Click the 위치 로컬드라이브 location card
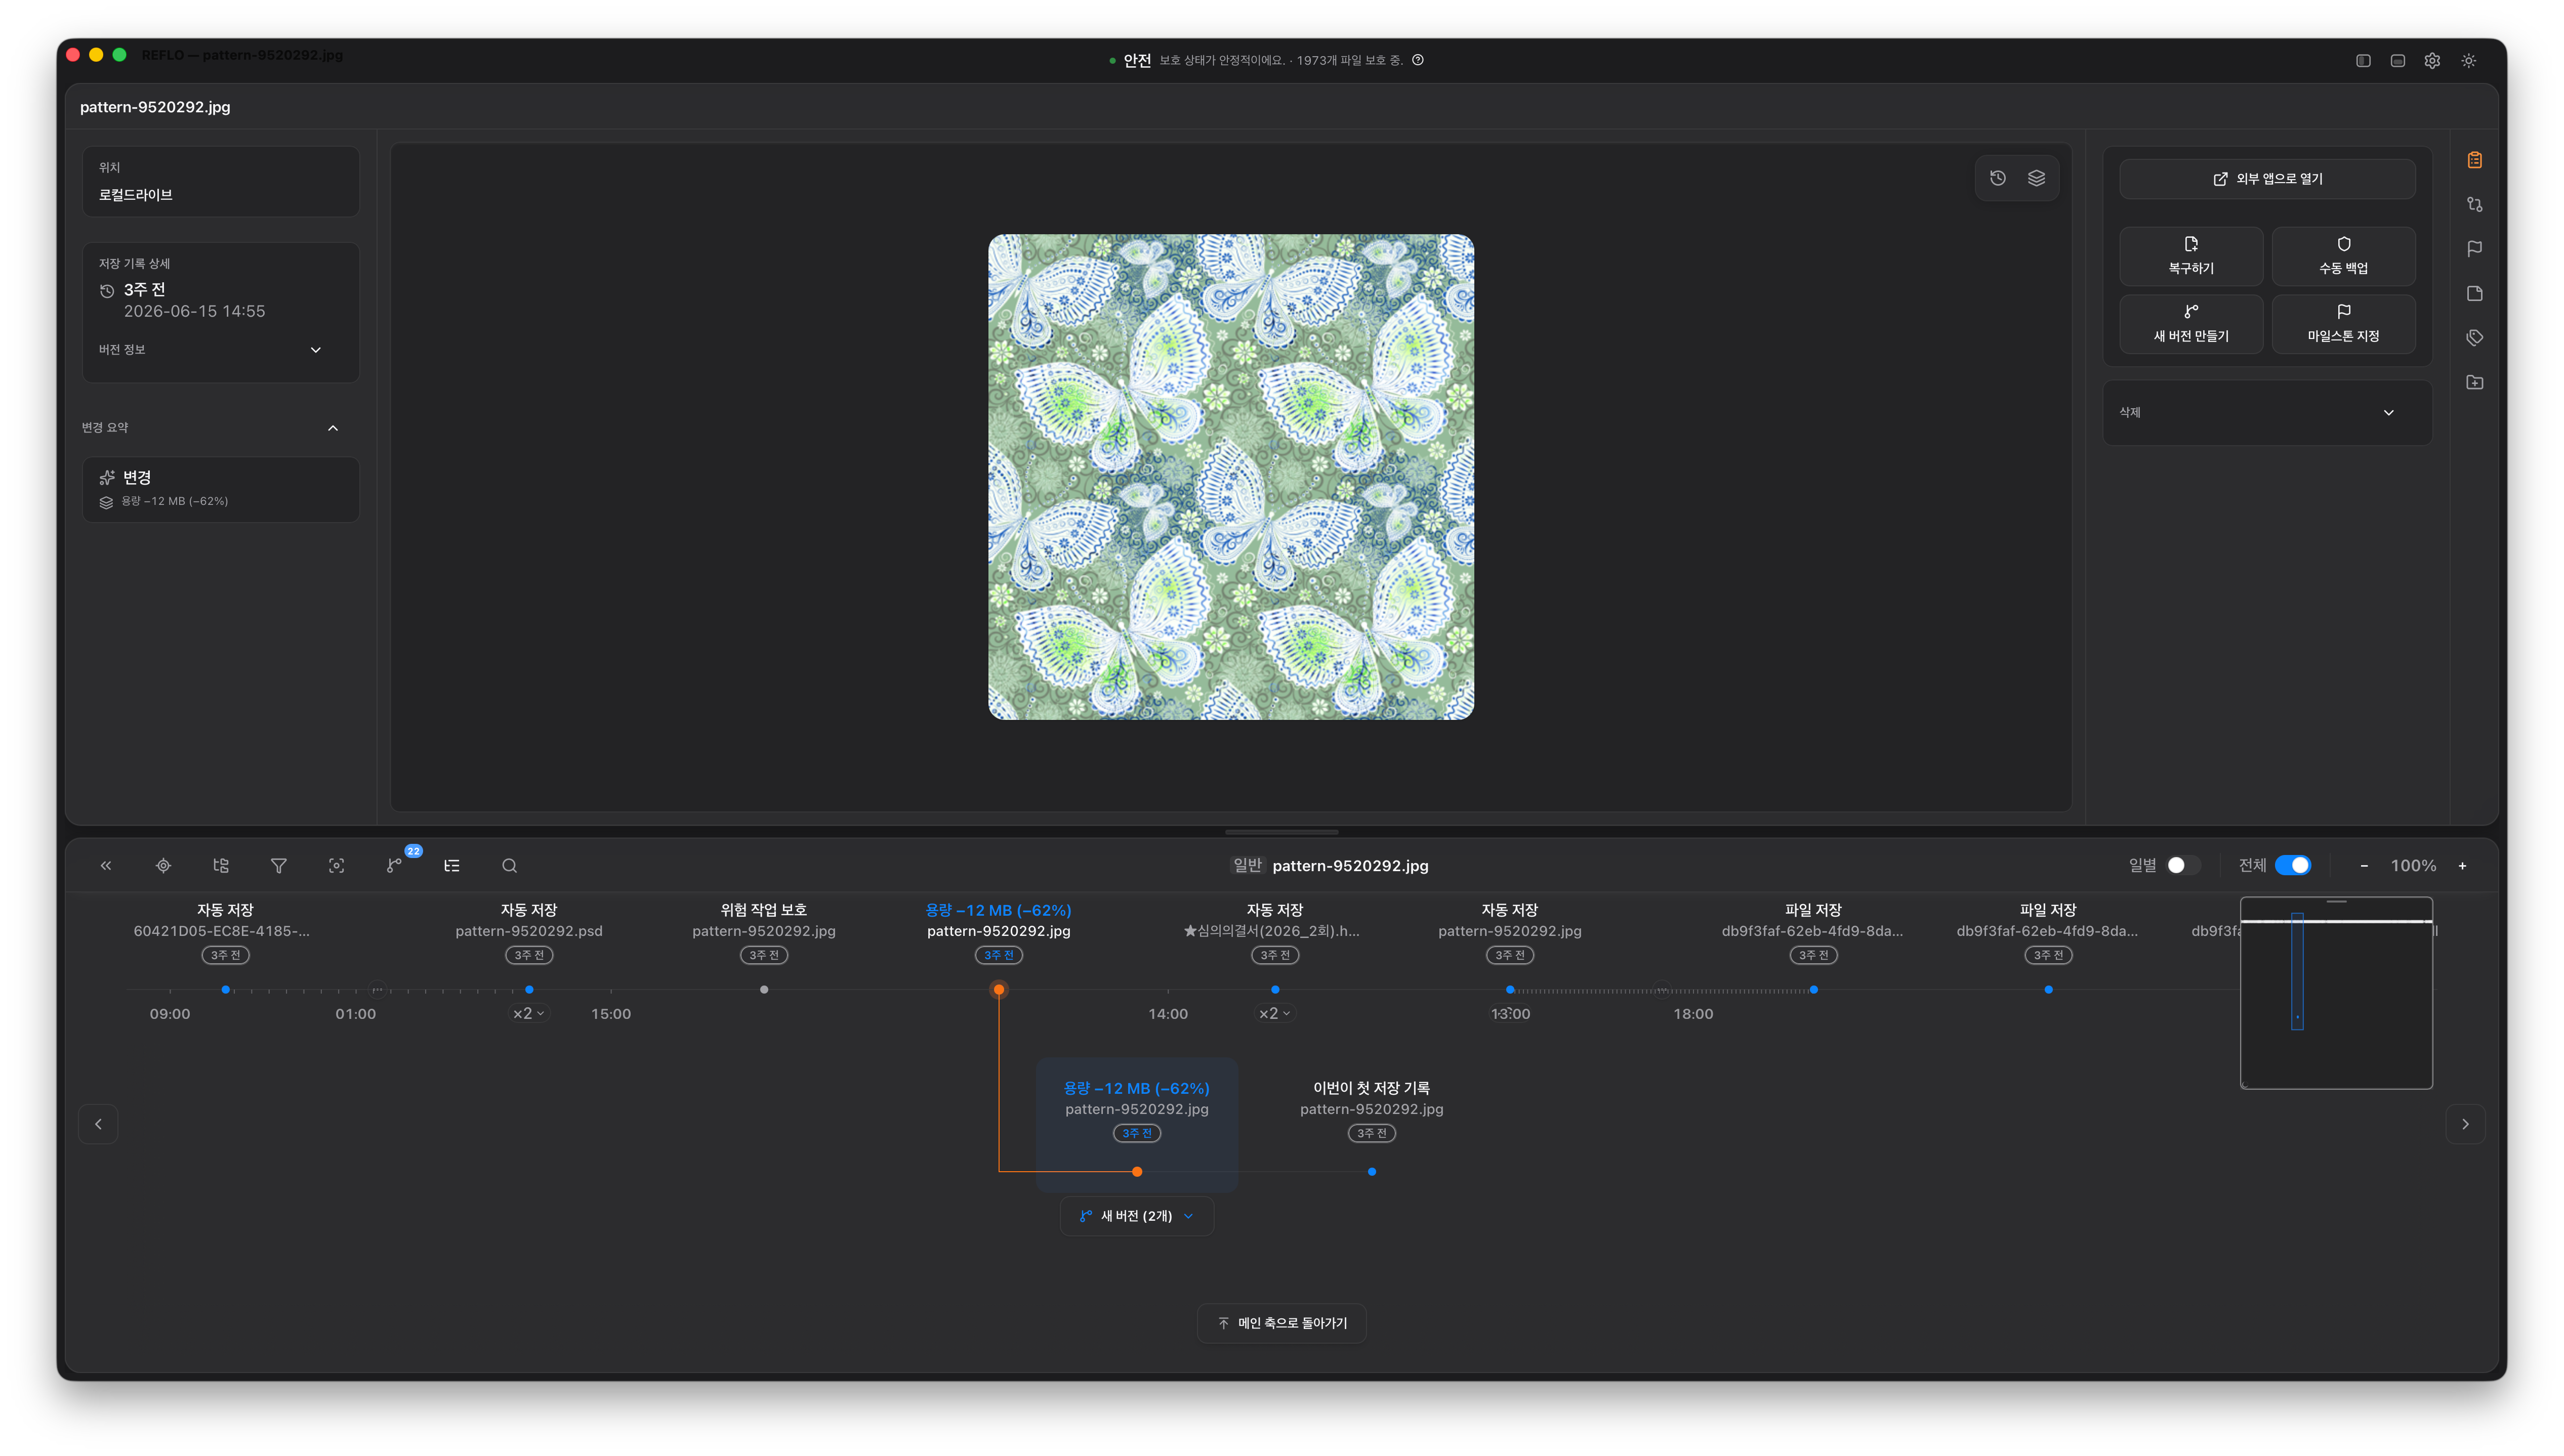Screen dimensions: 2564x1456 pos(221,181)
